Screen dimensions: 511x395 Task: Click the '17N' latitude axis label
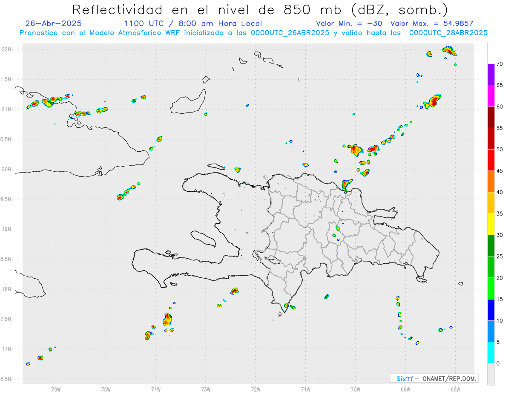7,349
